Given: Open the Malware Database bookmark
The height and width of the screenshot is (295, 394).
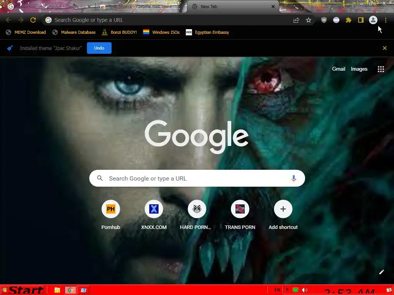Looking at the screenshot, I should tap(74, 32).
